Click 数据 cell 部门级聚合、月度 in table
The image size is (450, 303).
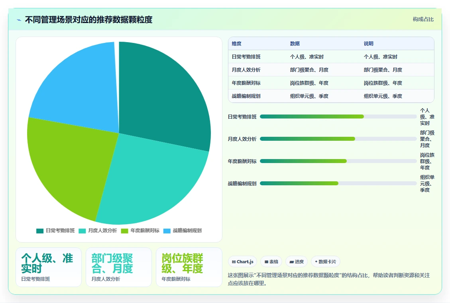[x=309, y=70]
